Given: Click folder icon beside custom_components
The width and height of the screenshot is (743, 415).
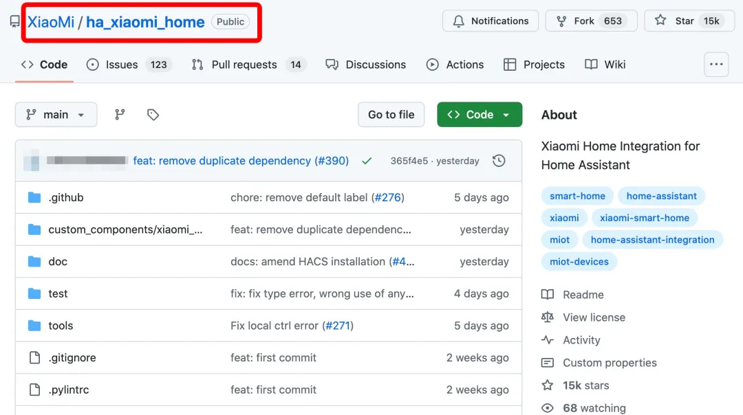Looking at the screenshot, I should [x=34, y=229].
